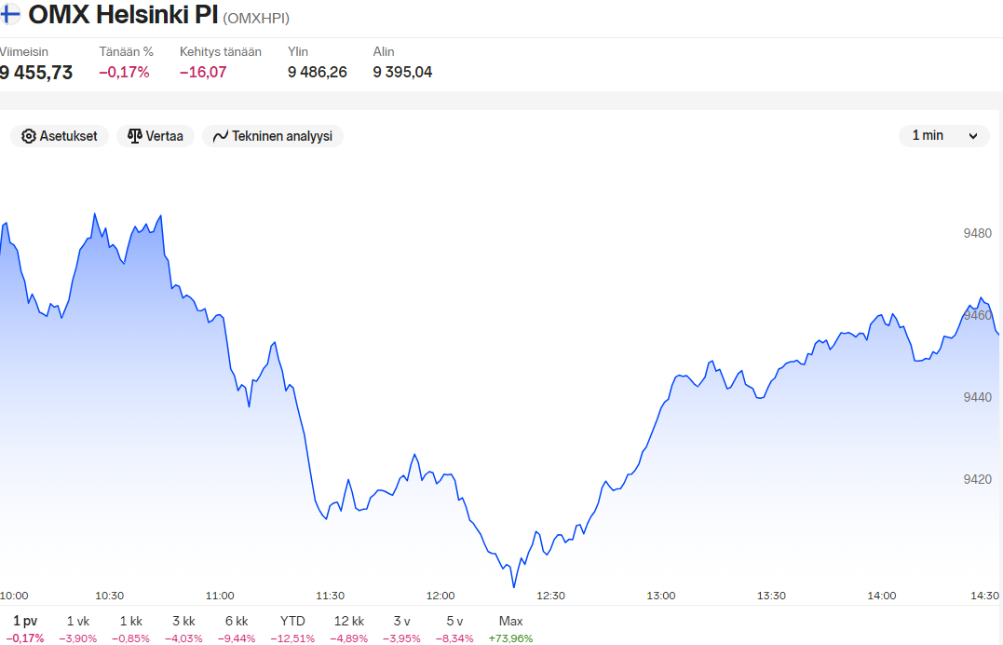Click the trend line icon in Tekninen analyysi
The height and width of the screenshot is (645, 1003).
221,136
